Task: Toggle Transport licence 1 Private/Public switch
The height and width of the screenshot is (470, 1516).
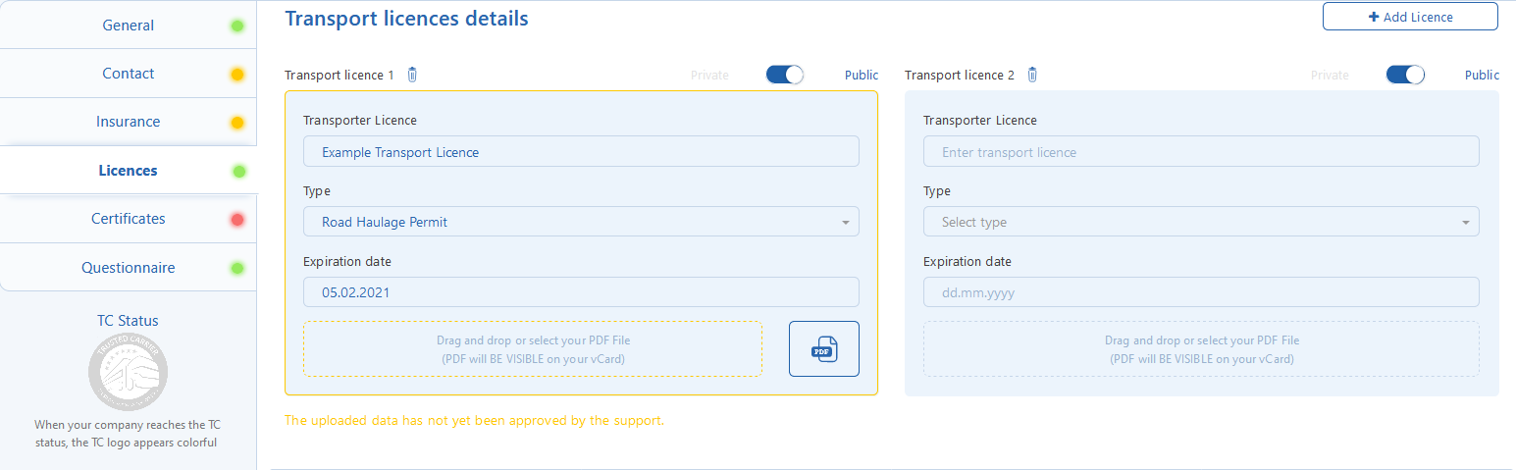Action: click(x=785, y=75)
